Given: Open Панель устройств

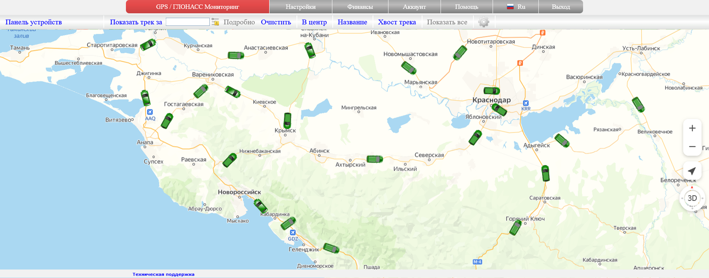Looking at the screenshot, I should (x=34, y=22).
